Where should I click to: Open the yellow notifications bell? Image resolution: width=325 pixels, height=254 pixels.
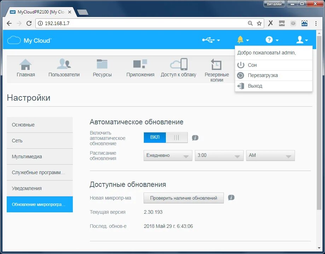(x=240, y=40)
